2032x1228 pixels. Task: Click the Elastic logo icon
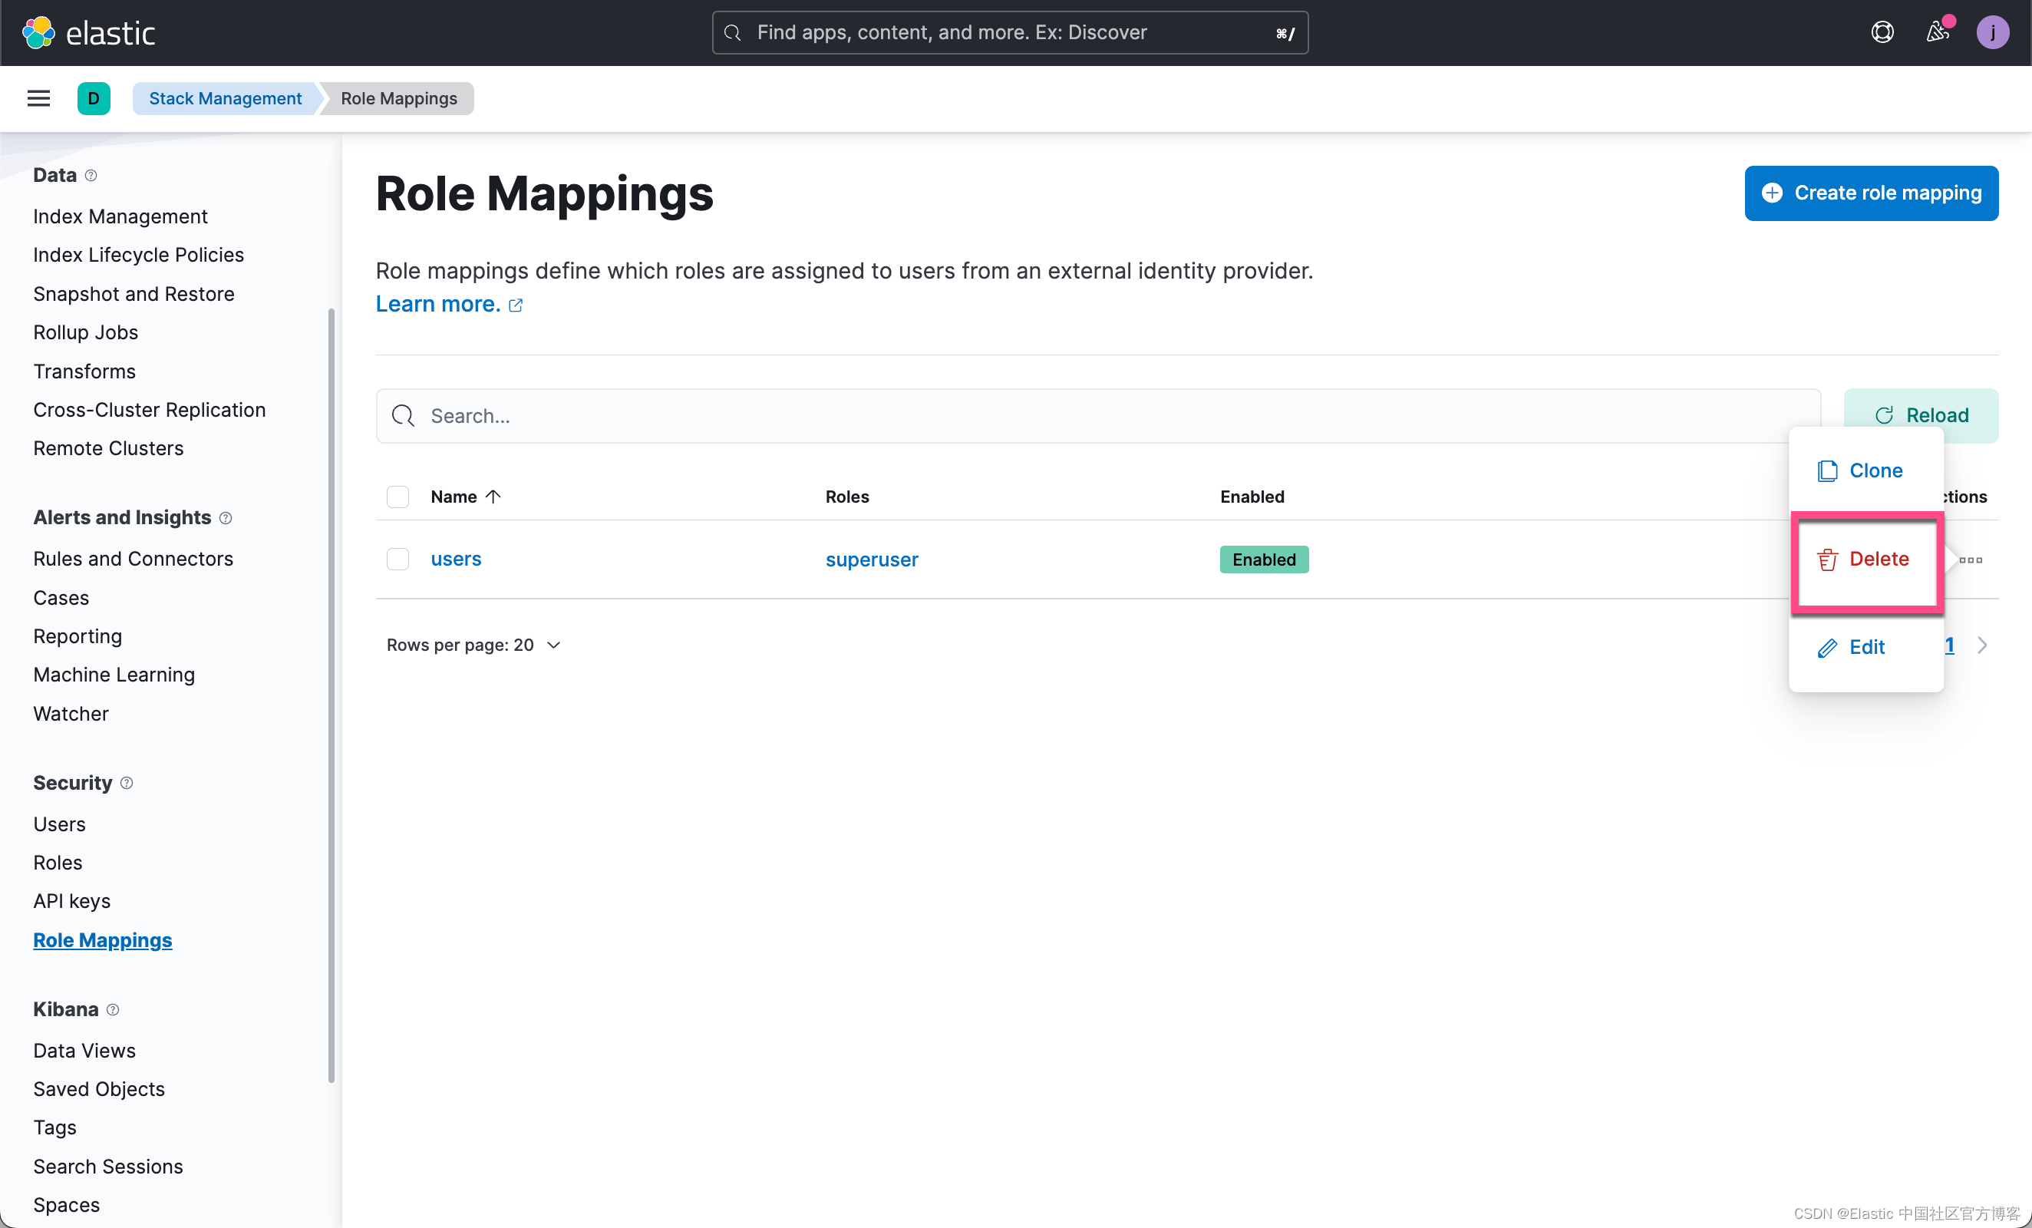point(38,33)
